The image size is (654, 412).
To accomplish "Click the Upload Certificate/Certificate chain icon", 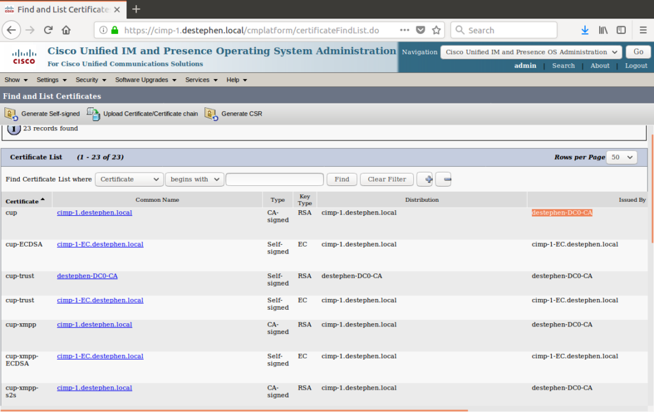I will 93,114.
